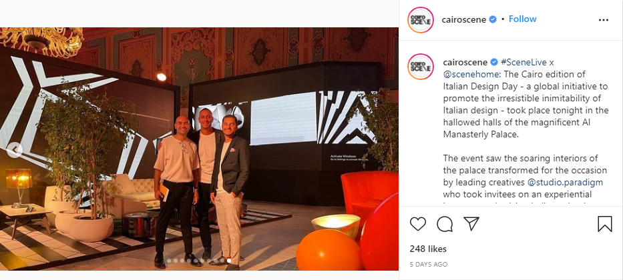This screenshot has width=623, height=280.
Task: Open the #SceneLive hashtag link
Action: pos(524,62)
